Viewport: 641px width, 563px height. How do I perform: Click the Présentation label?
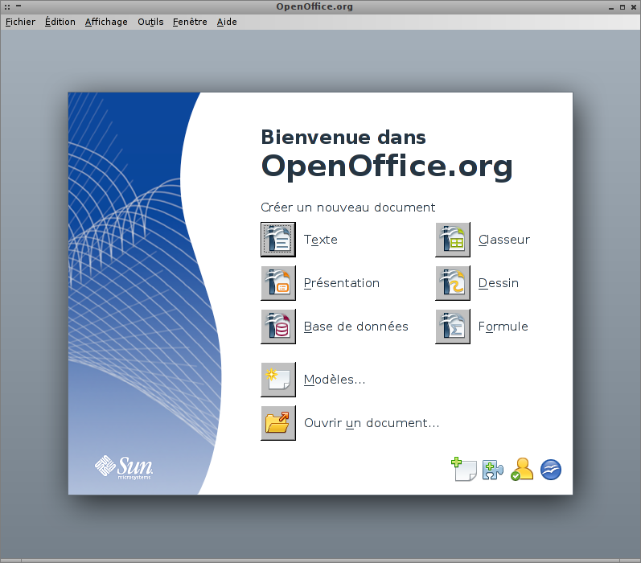click(341, 283)
